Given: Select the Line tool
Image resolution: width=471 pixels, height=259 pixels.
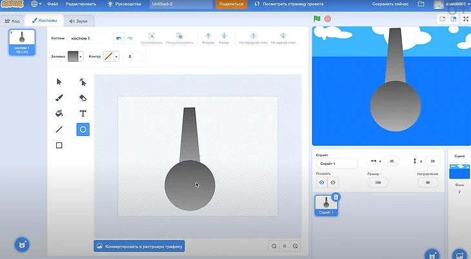Looking at the screenshot, I should (x=59, y=129).
